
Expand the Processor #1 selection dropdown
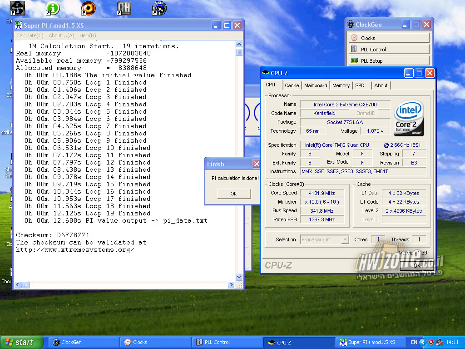[345, 239]
